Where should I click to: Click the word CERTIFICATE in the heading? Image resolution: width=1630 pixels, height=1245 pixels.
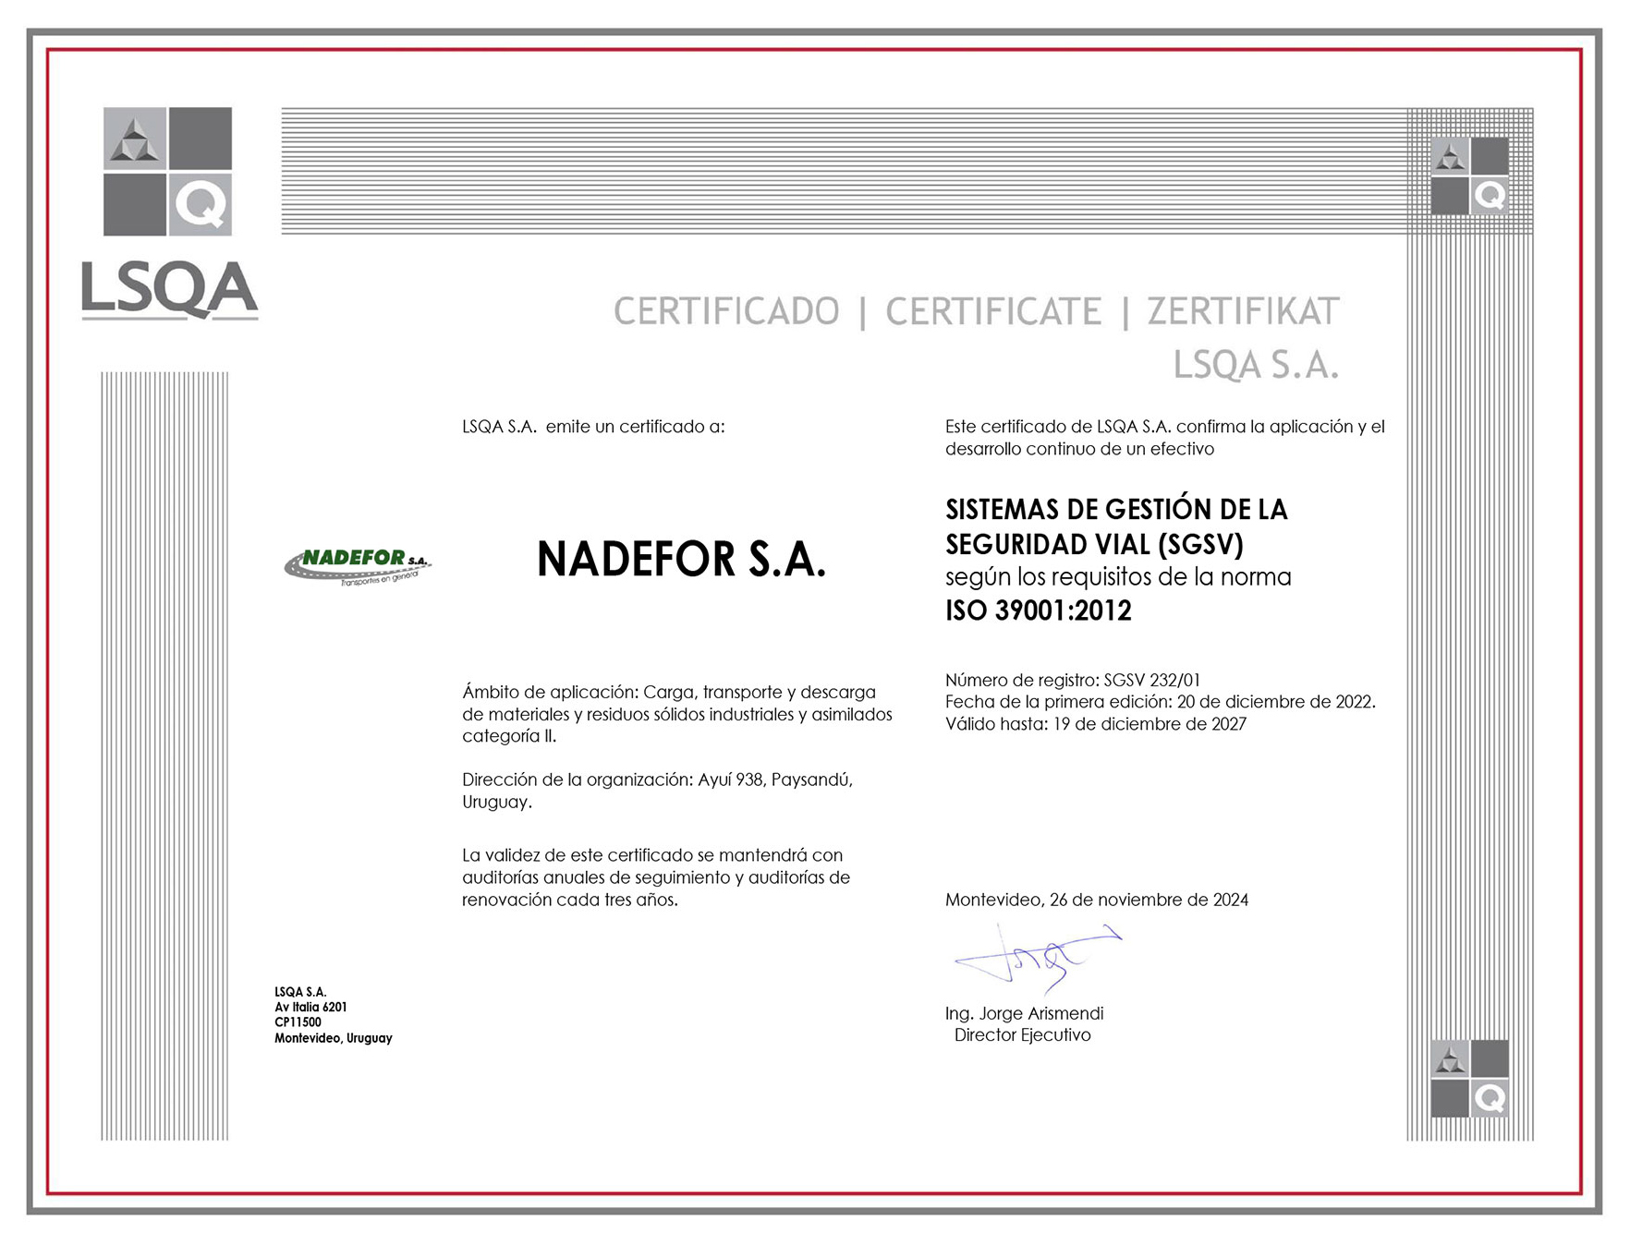click(993, 312)
